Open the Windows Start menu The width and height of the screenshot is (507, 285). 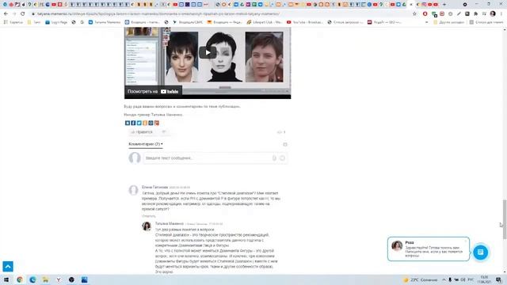(x=6, y=279)
